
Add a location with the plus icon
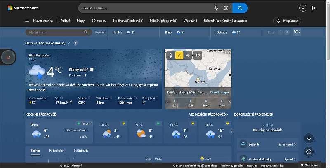coord(75,43)
